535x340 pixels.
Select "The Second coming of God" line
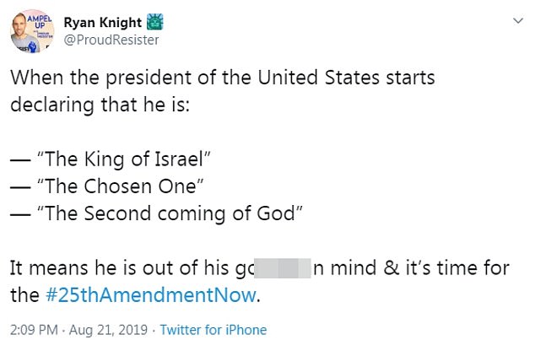point(166,214)
